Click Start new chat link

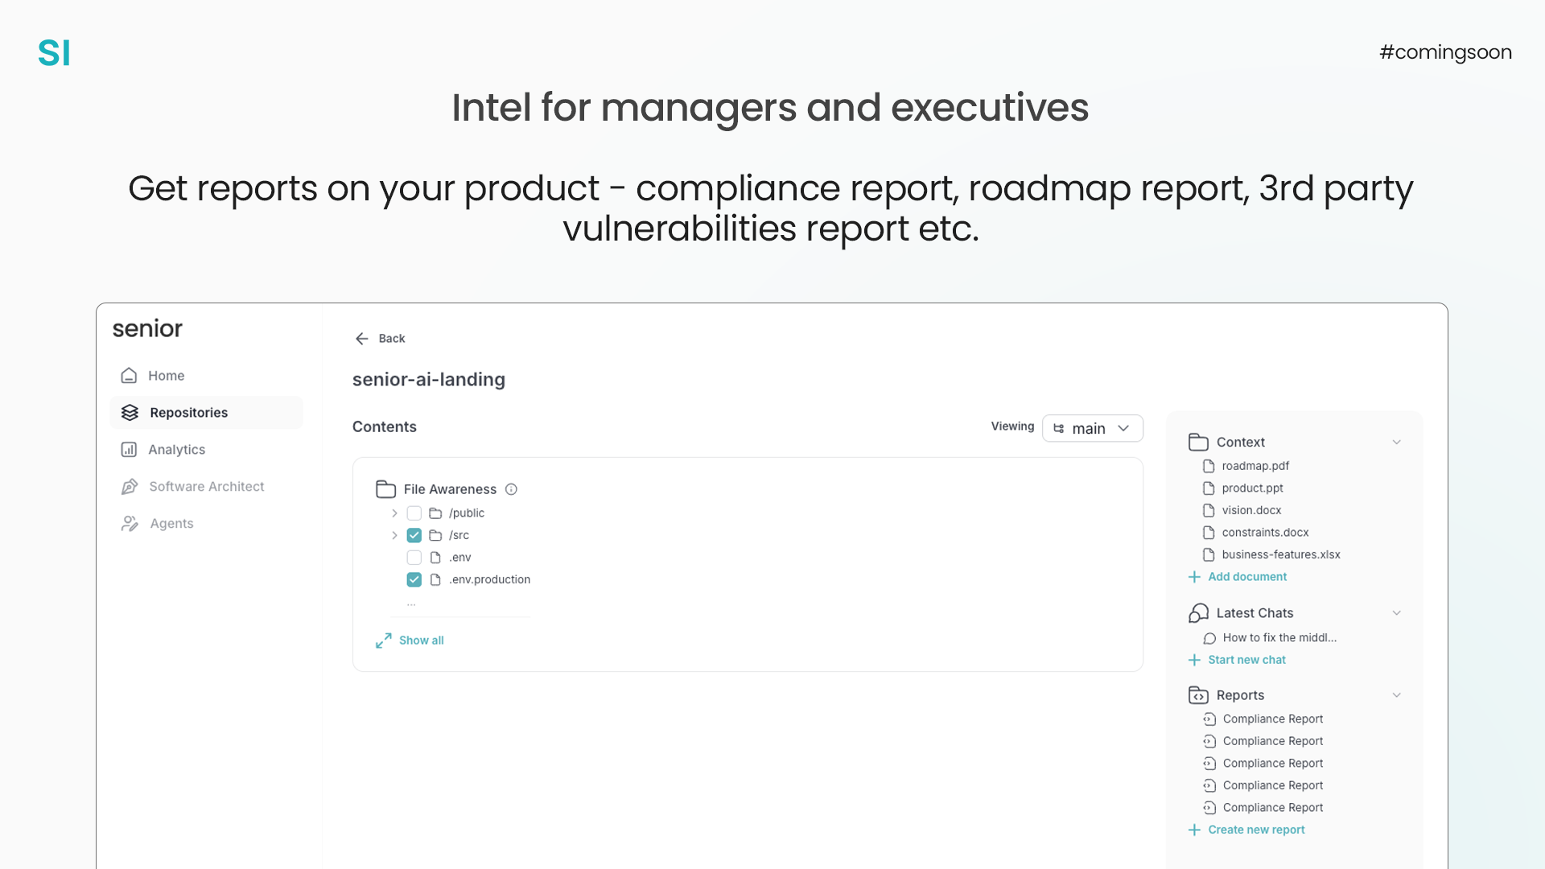click(x=1246, y=660)
